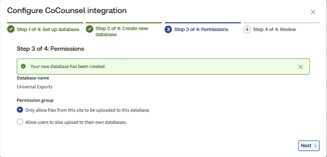The height and width of the screenshot is (157, 327).
Task: Jump to Step 4 of 4: Review
Action: click(274, 29)
